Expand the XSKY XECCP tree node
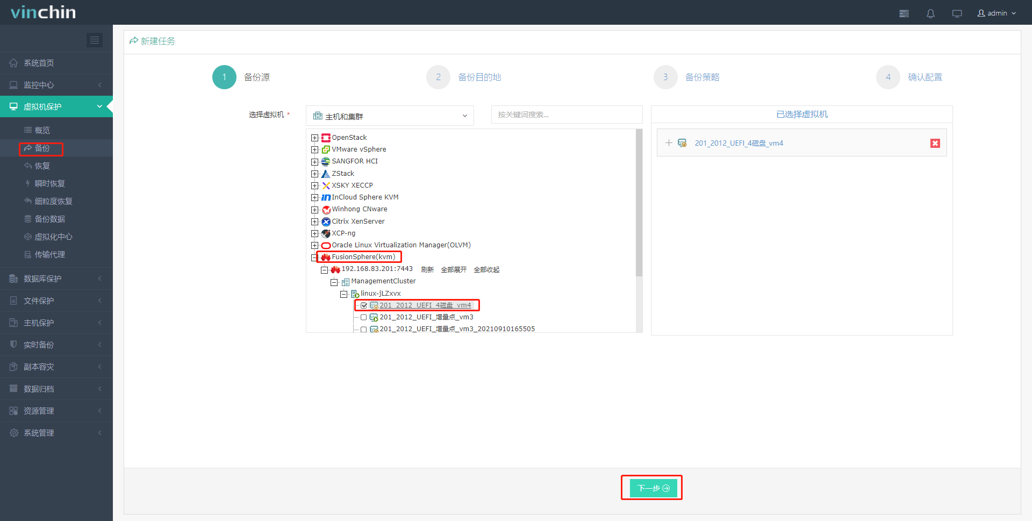Screen dimensions: 1032x521 click(314, 185)
